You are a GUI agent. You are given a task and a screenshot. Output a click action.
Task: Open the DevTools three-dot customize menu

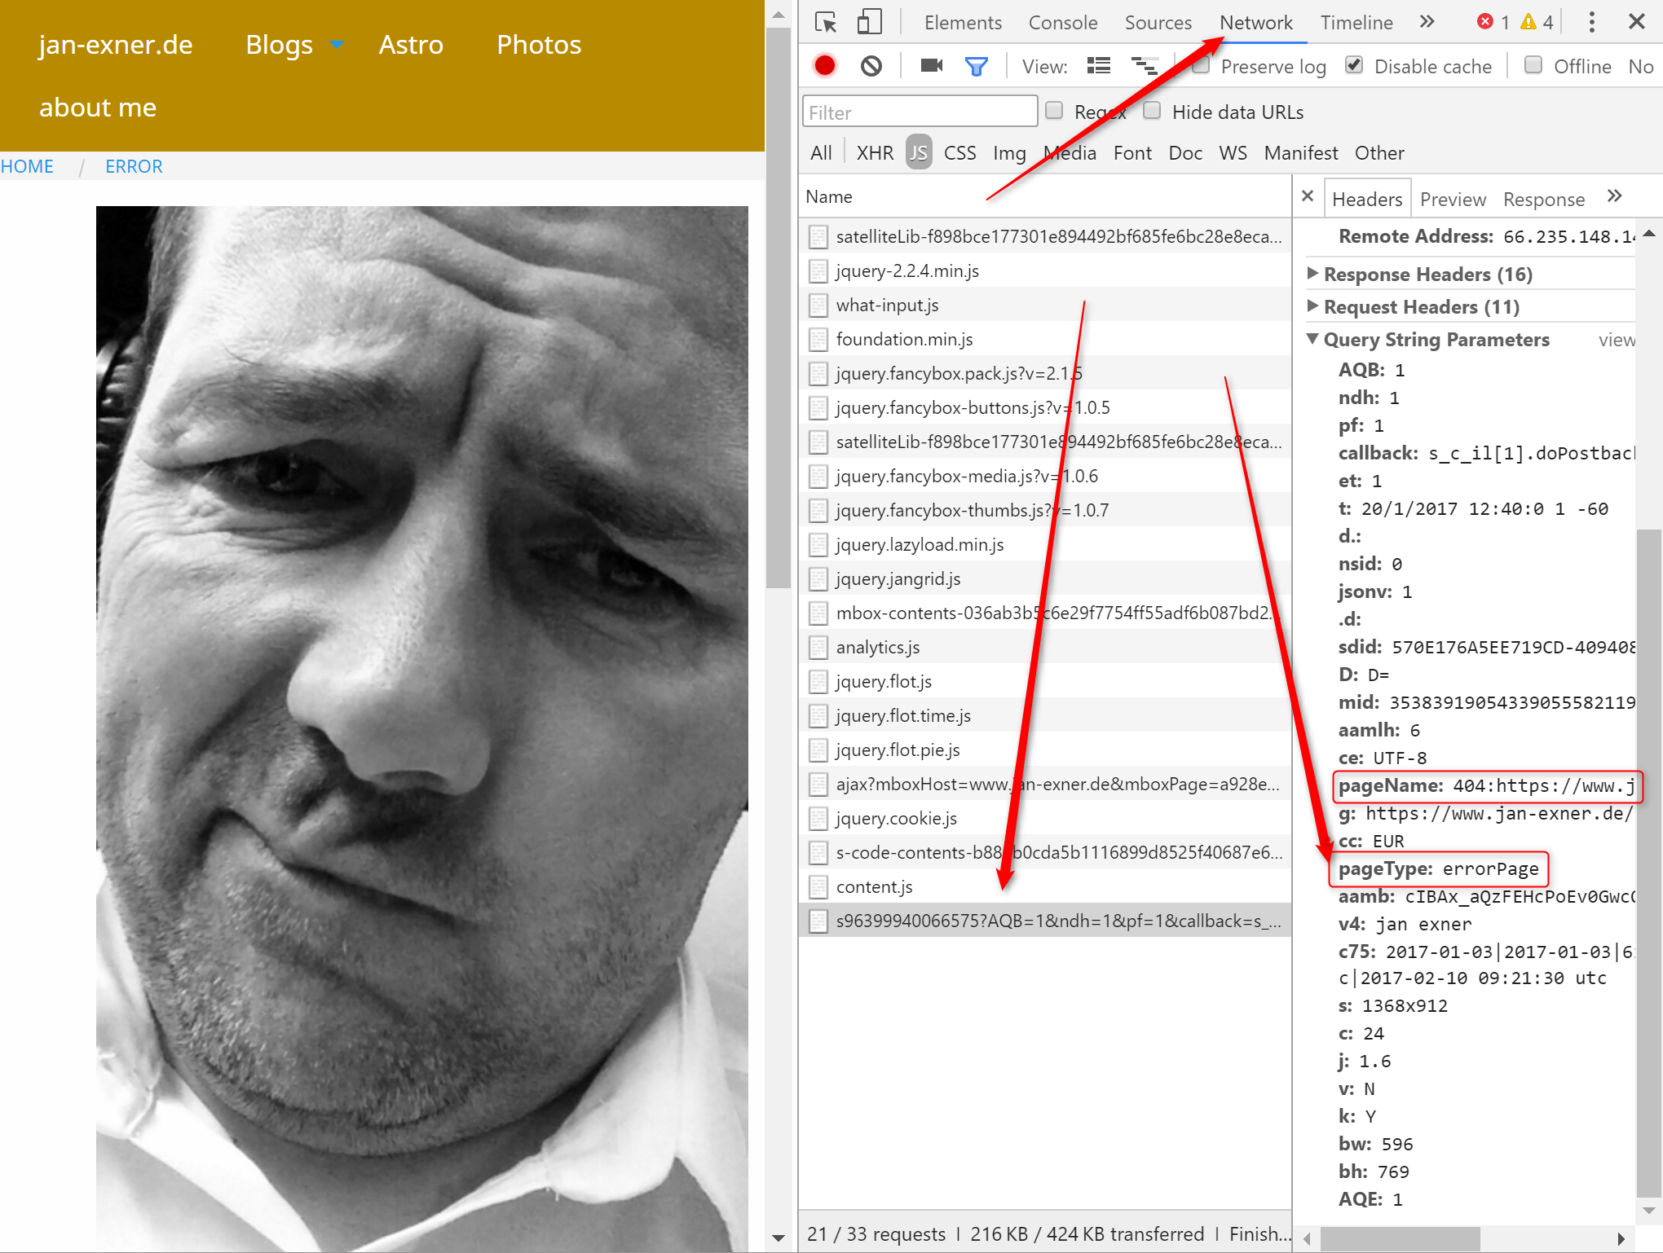1591,22
